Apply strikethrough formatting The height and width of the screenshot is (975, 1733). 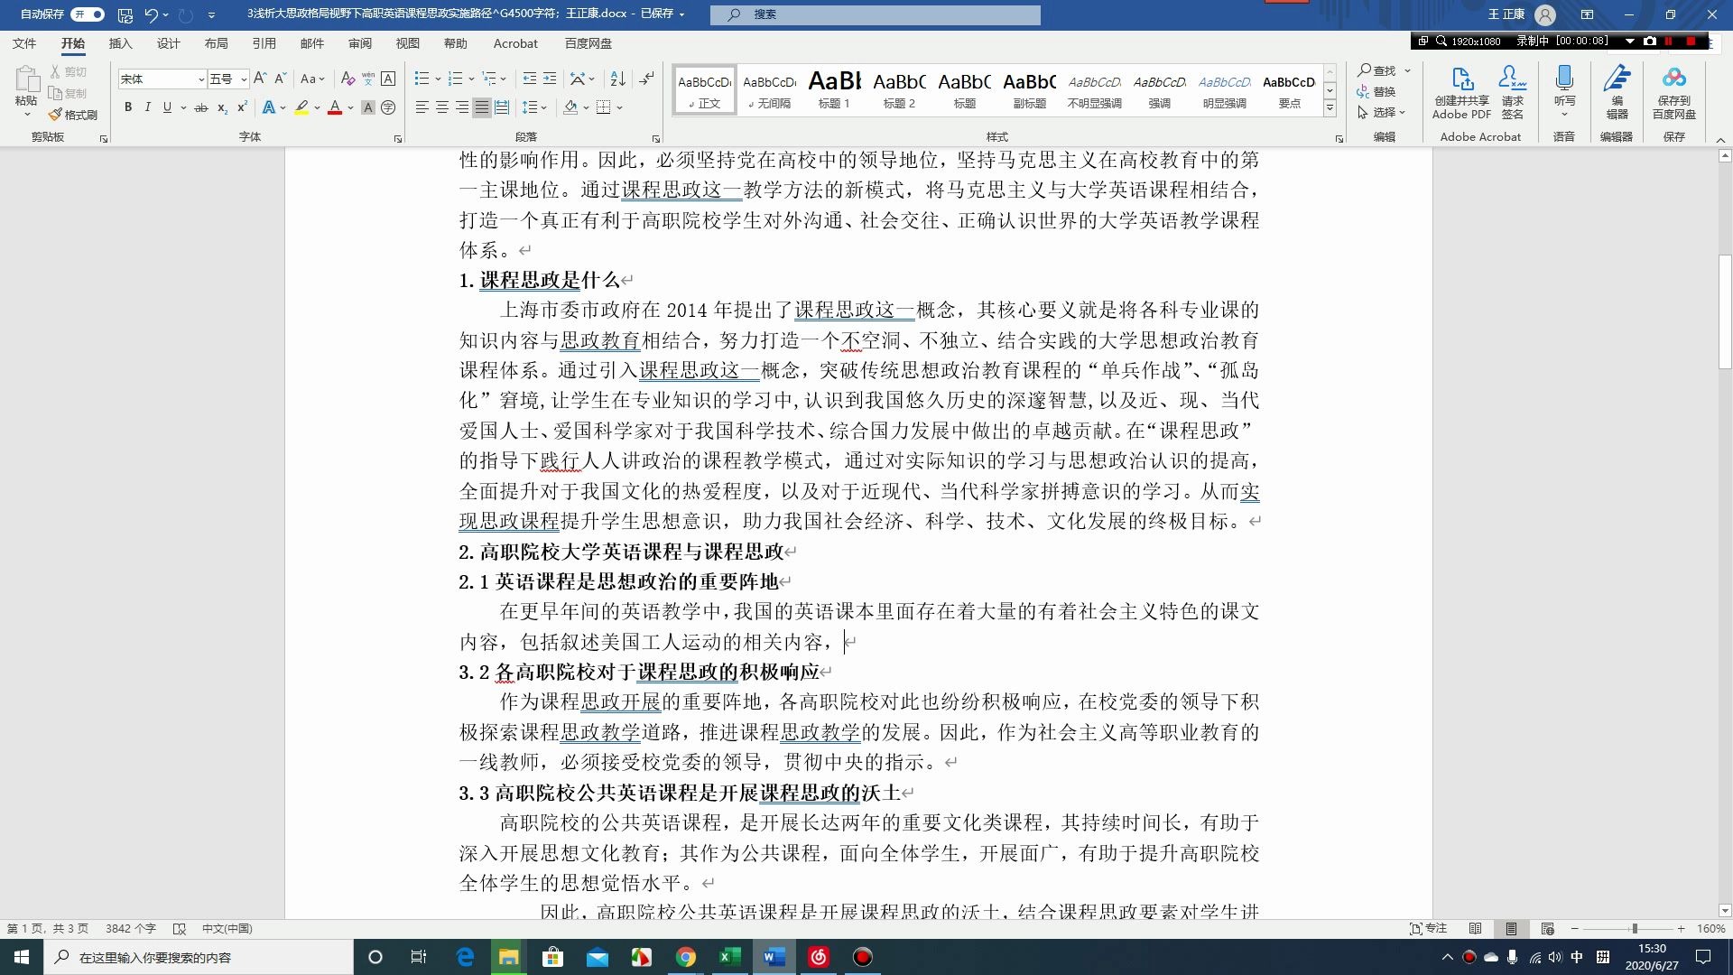(201, 107)
